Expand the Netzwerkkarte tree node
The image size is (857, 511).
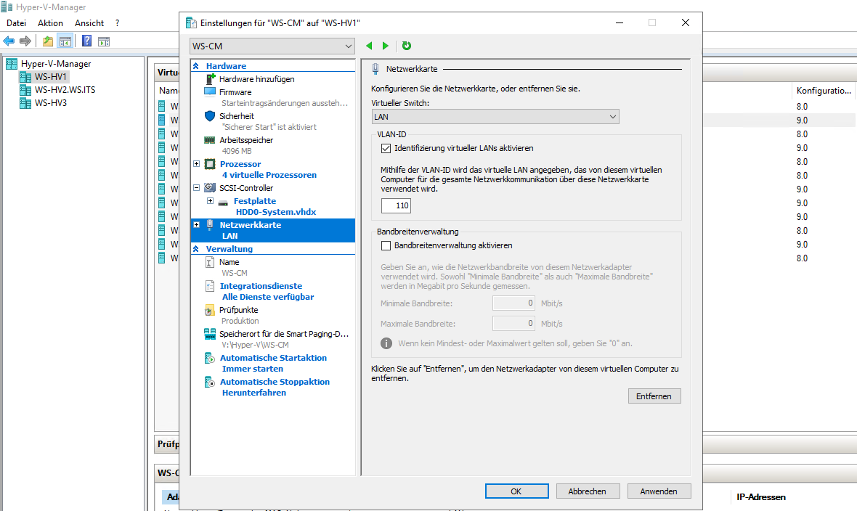pyautogui.click(x=197, y=224)
